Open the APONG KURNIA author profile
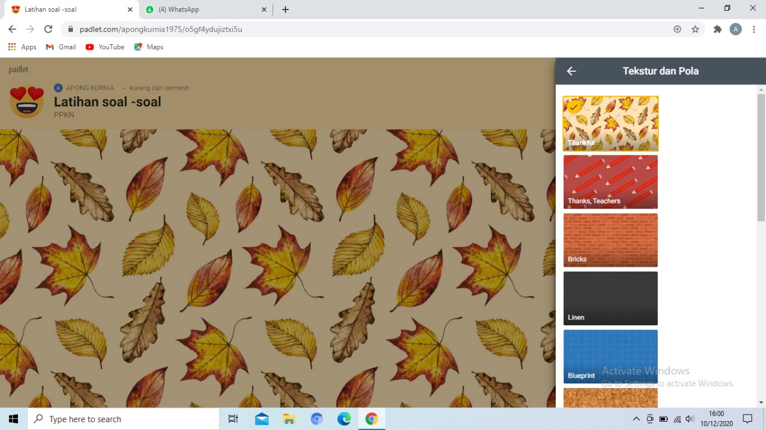The width and height of the screenshot is (766, 430). click(x=90, y=88)
